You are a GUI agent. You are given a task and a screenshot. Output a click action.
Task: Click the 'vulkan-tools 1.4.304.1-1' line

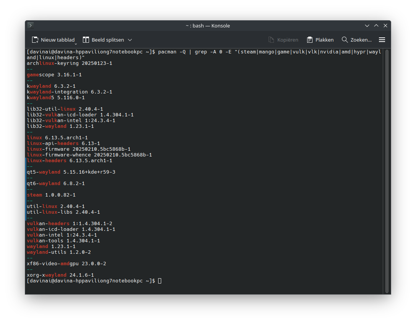pyautogui.click(x=63, y=241)
